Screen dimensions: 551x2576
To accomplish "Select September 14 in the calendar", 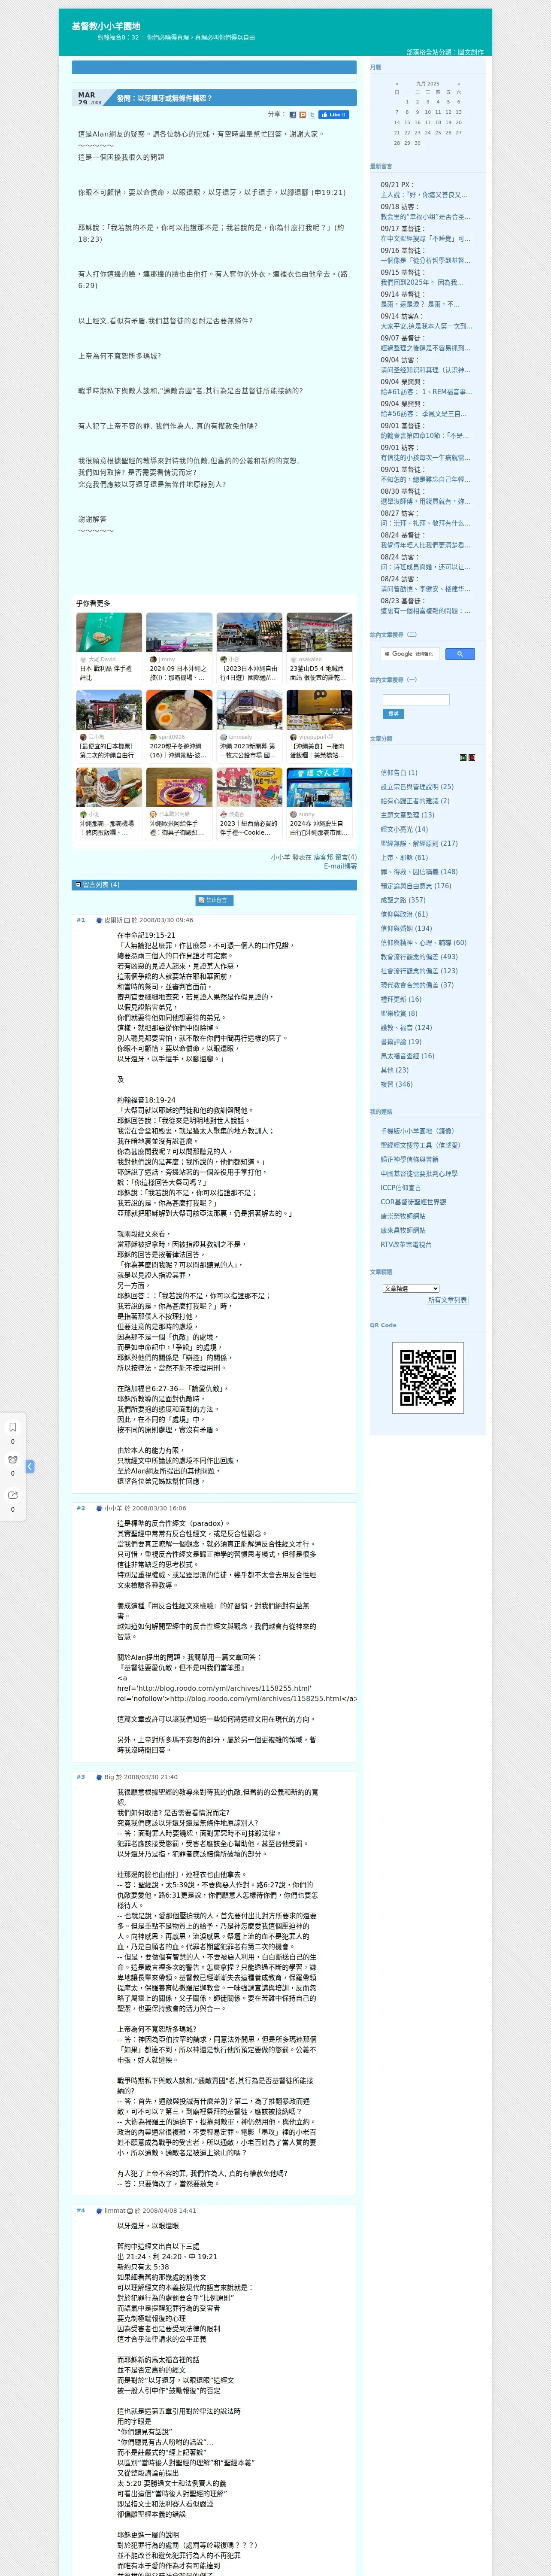I will [x=397, y=122].
